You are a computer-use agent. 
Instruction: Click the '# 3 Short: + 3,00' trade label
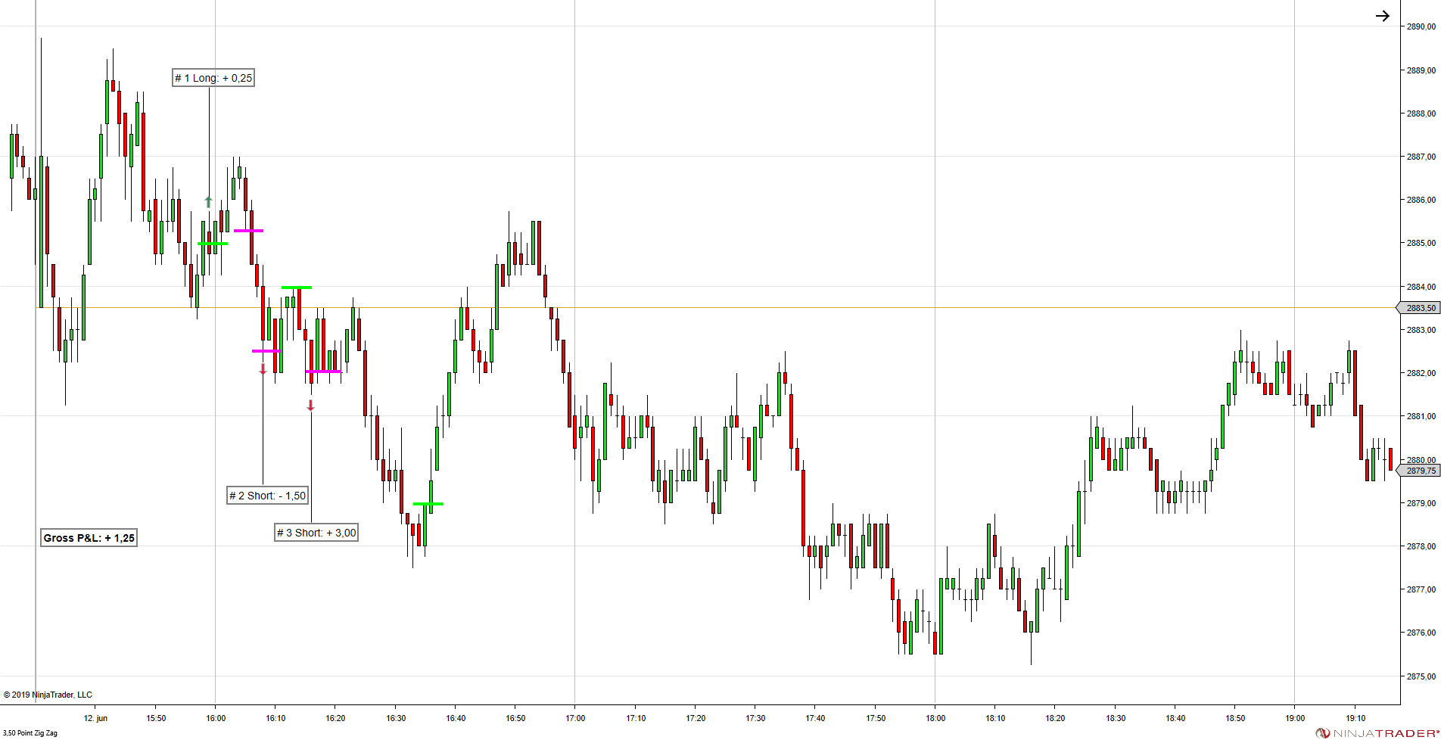tap(316, 533)
